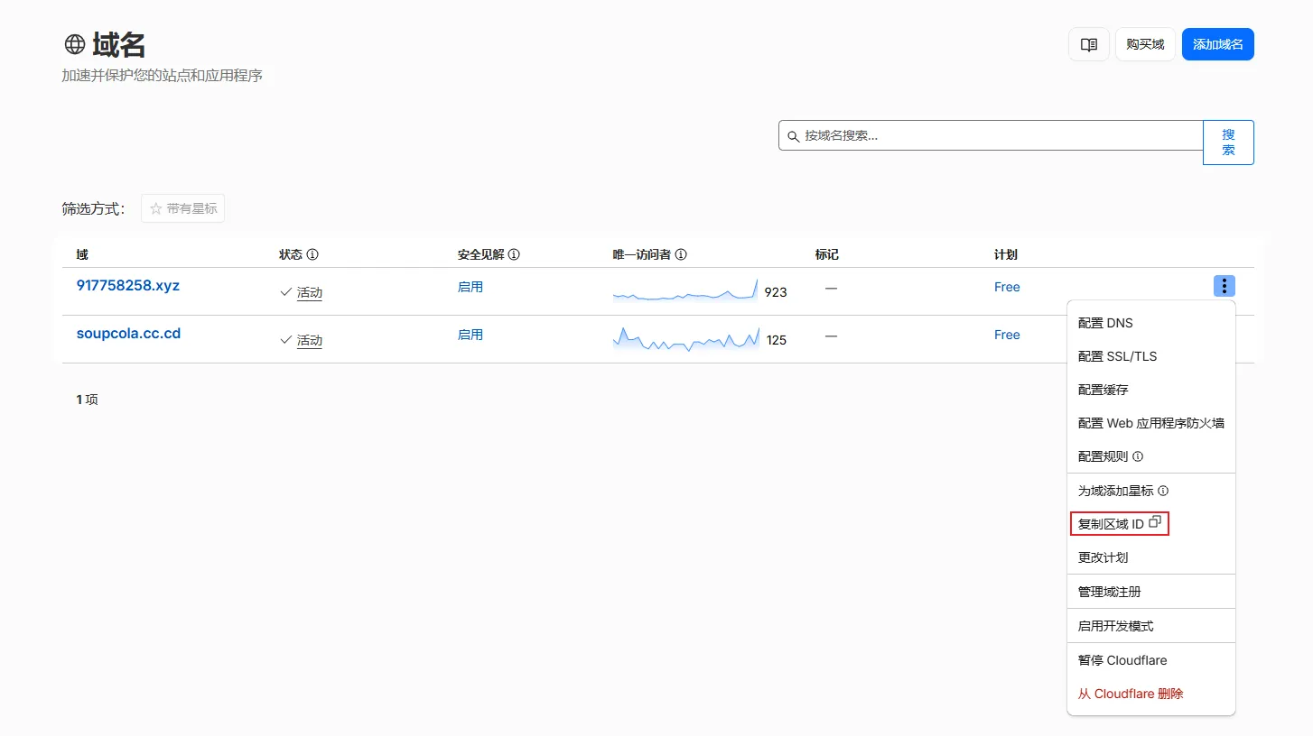Screen dimensions: 1313x736
Task: Select 管理域注册 menu item
Action: pyautogui.click(x=1151, y=592)
